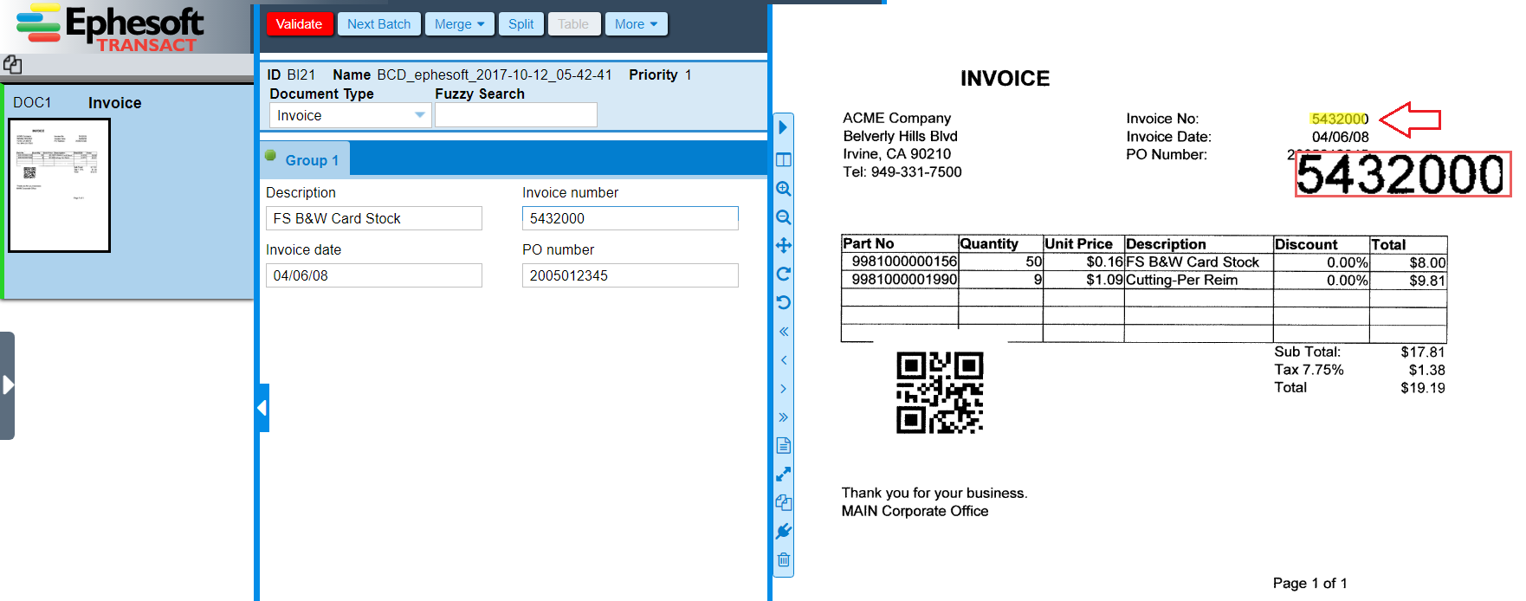Open the Document Type combo box
Viewport: 1526px width, 601px height.
coord(350,115)
